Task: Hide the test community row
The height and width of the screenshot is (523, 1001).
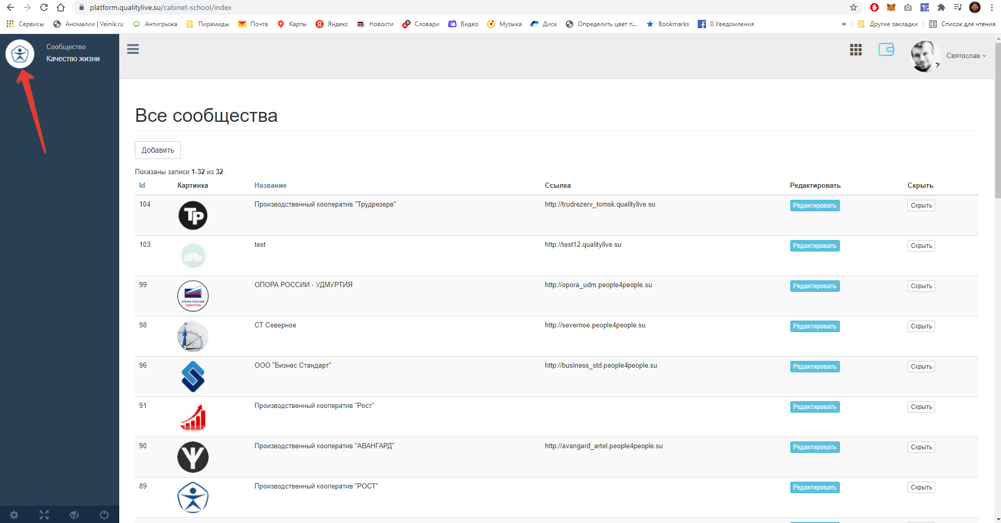Action: click(921, 246)
